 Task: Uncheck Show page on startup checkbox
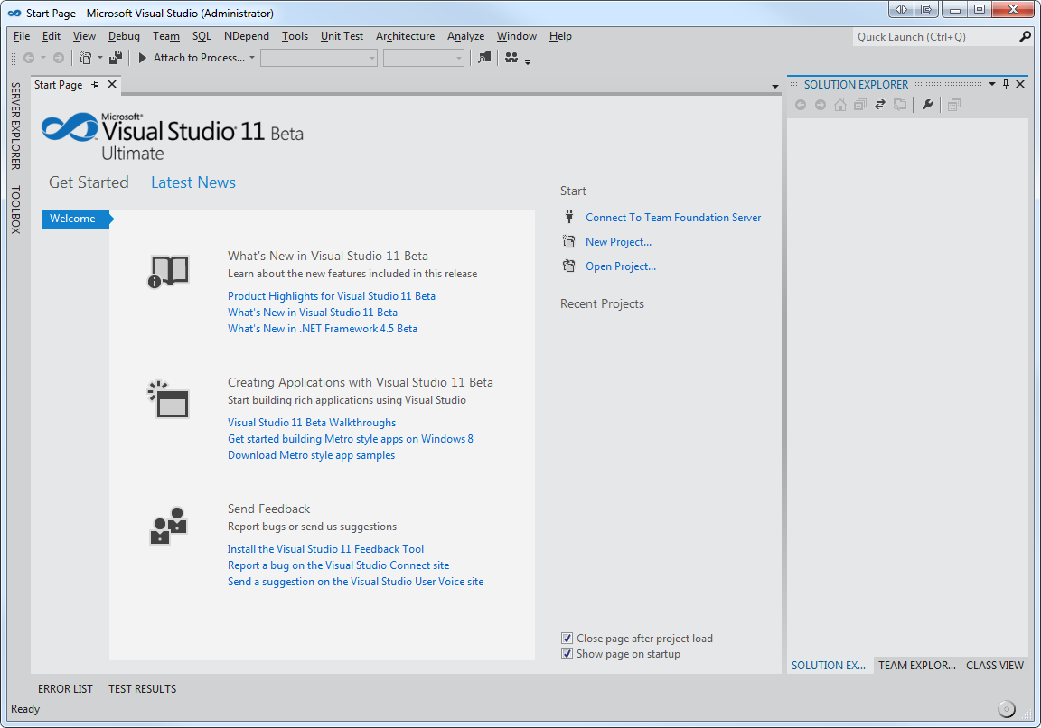pyautogui.click(x=567, y=654)
